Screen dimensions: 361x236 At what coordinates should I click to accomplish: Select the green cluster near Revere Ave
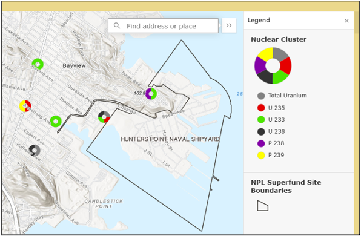point(38,64)
